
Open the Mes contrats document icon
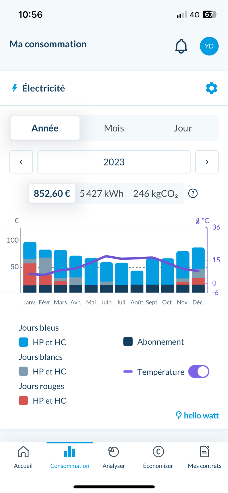click(x=205, y=452)
